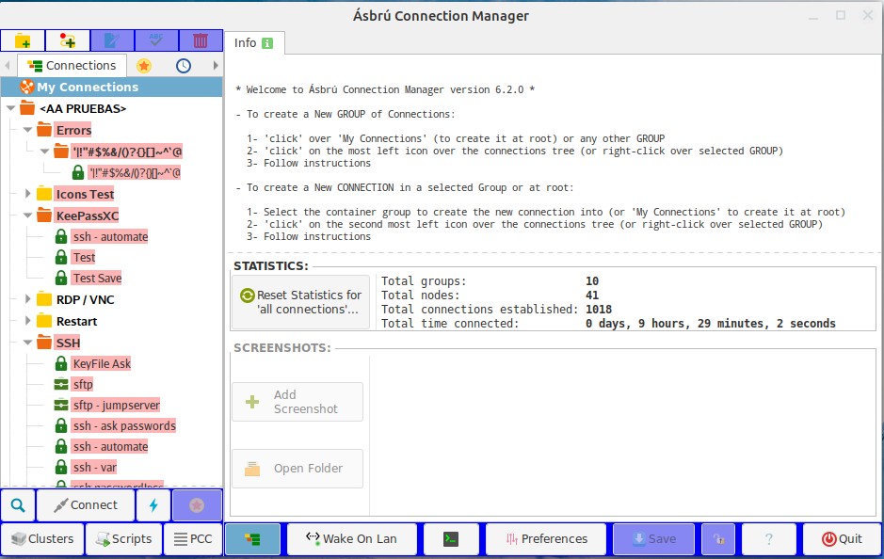
Task: Collapse the KeePassXC group
Action: coord(27,216)
